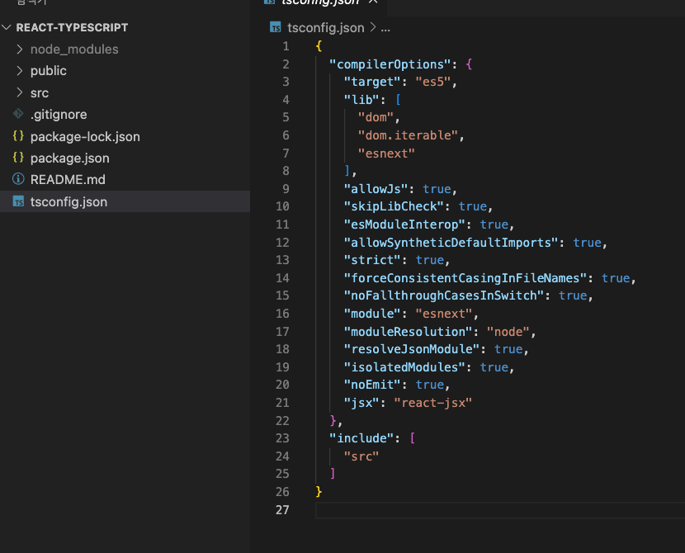685x553 pixels.
Task: Click "allowSyntheticDefaultImports" on line 12
Action: (x=451, y=243)
